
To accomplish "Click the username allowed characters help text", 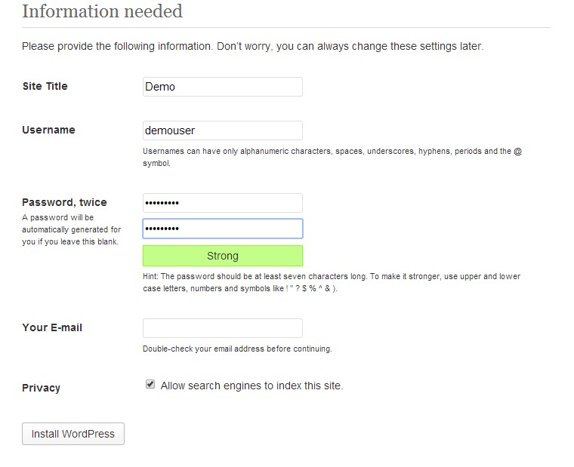I will 332,157.
